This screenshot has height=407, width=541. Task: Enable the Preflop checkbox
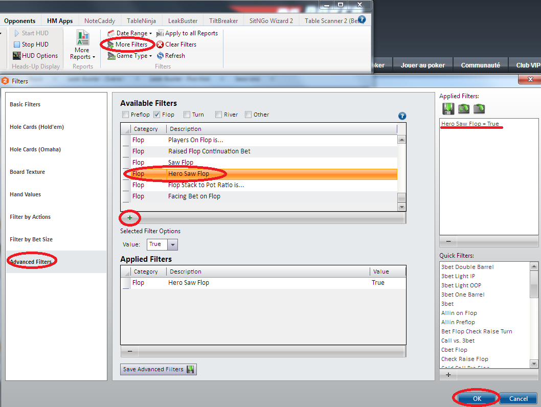coord(125,115)
